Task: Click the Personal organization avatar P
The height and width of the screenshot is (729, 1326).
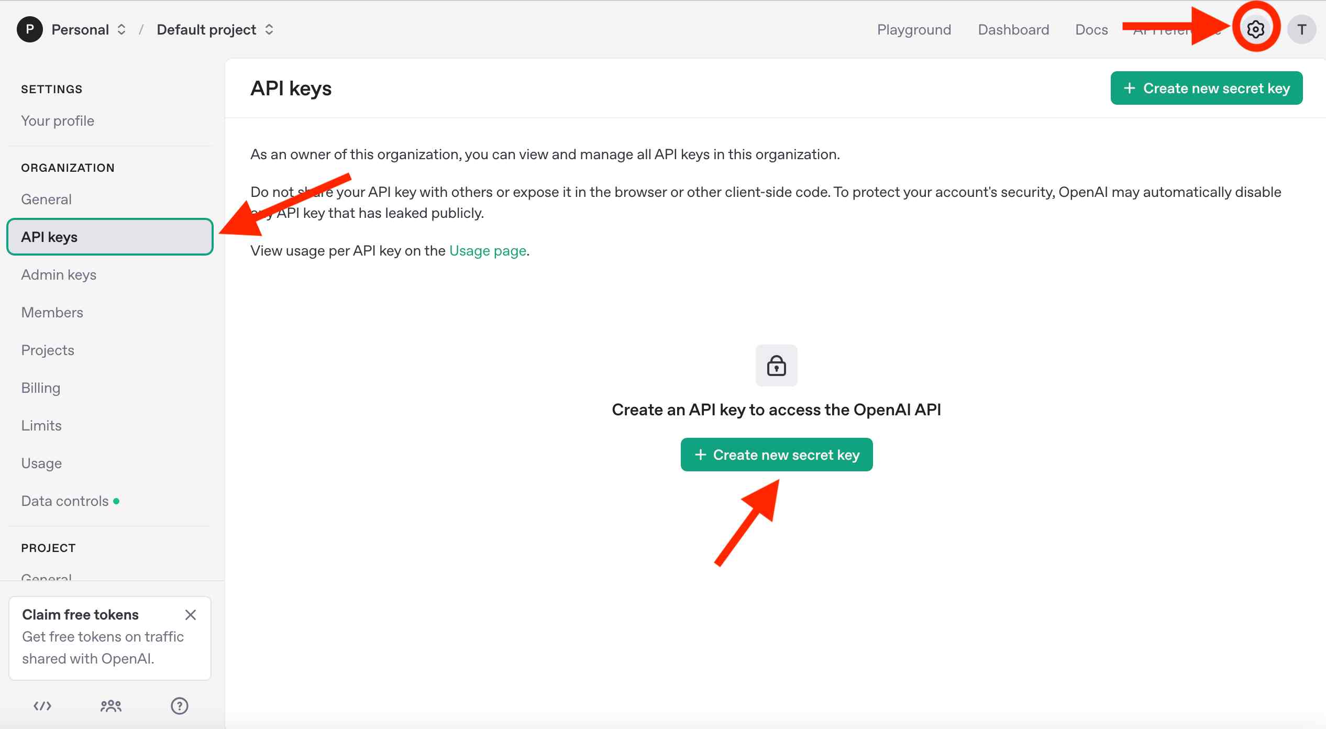Action: (30, 29)
